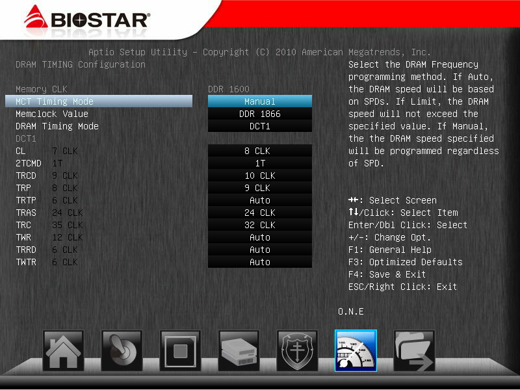Select the TRC row label
520x390 pixels.
click(23, 225)
